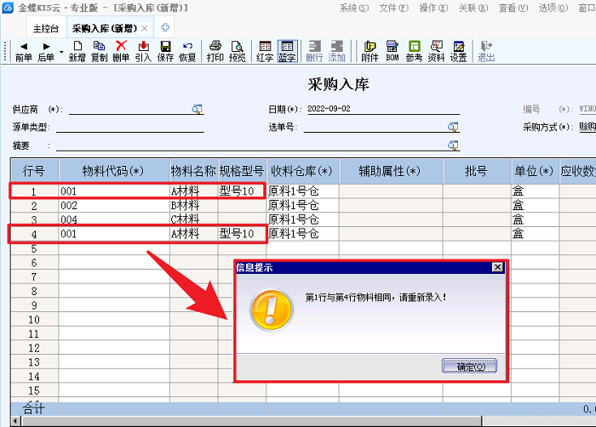596x427 pixels.
Task: Click the 新增 (New) toolbar icon
Action: pyautogui.click(x=77, y=51)
